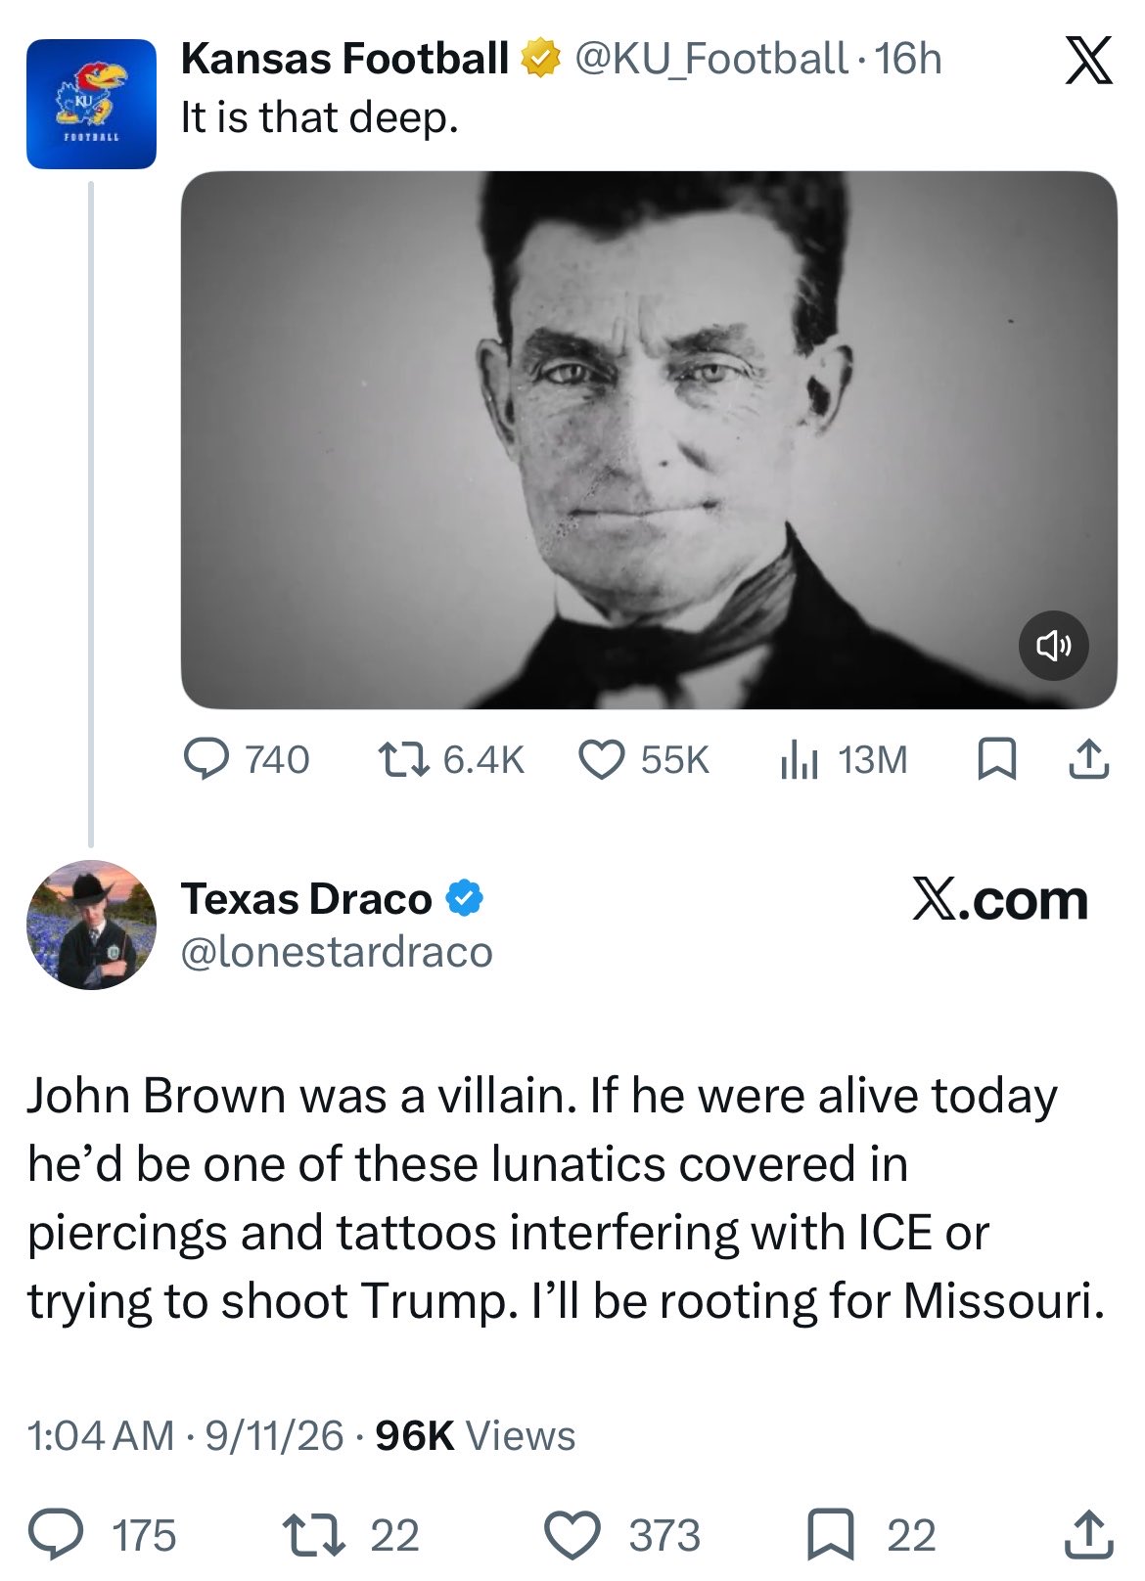Open the Texas Draco profile picture
Screen dimensions: 1145x1581
click(91, 925)
